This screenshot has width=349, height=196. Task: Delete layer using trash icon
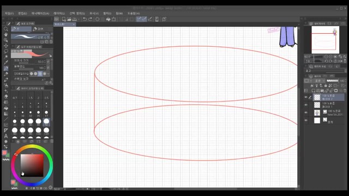(345, 90)
